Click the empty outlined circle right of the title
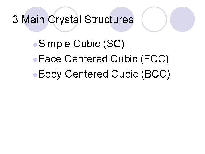 click(x=154, y=19)
